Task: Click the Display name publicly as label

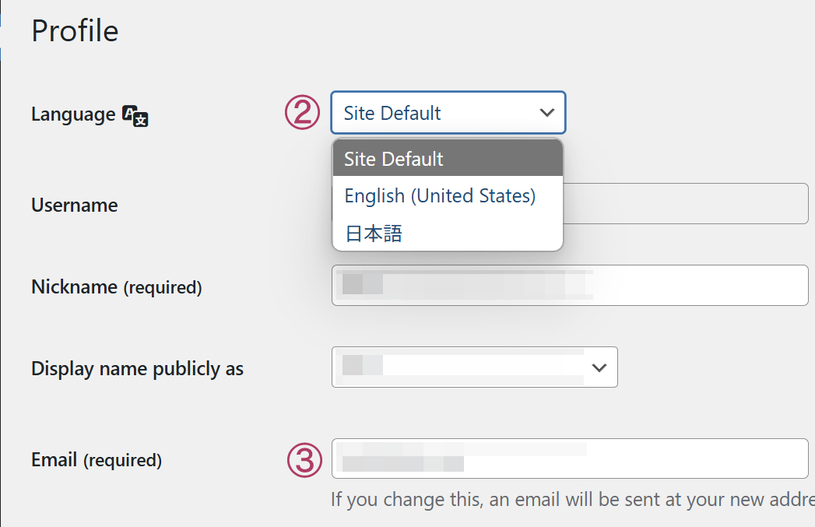Action: (x=137, y=368)
